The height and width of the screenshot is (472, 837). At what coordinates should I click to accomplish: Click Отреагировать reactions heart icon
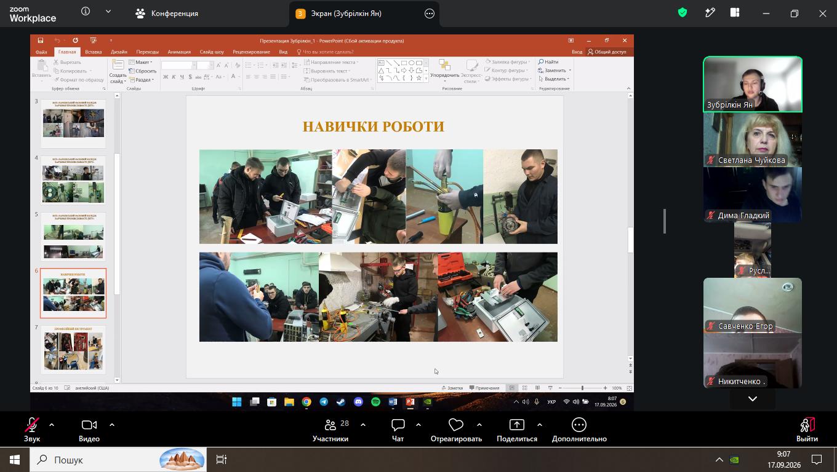coord(455,430)
